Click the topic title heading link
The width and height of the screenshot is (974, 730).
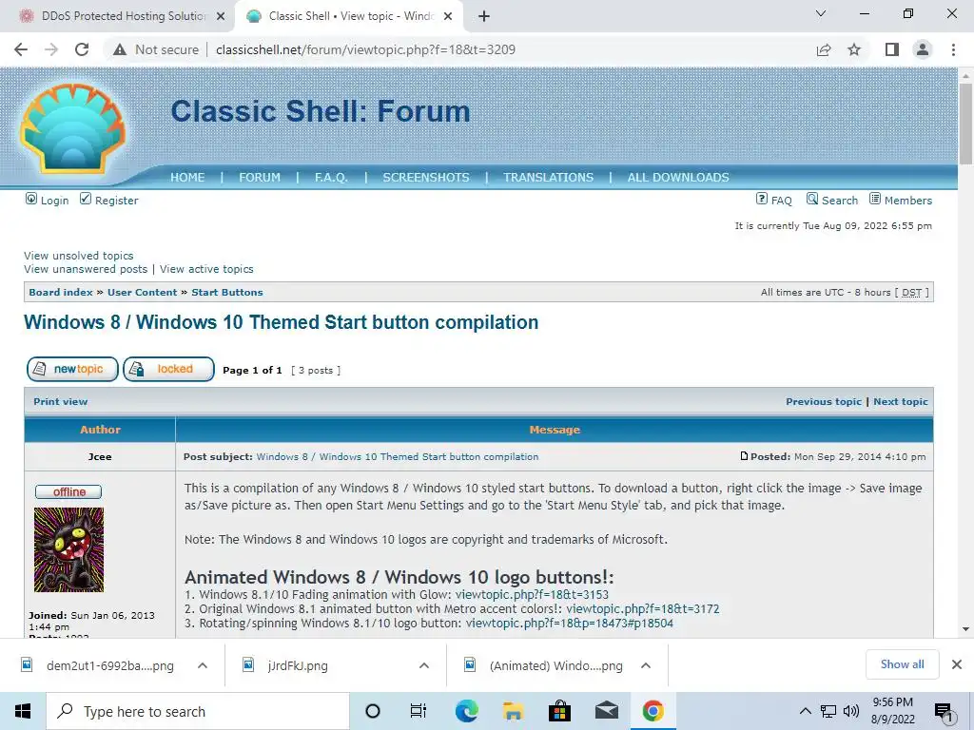click(x=282, y=322)
